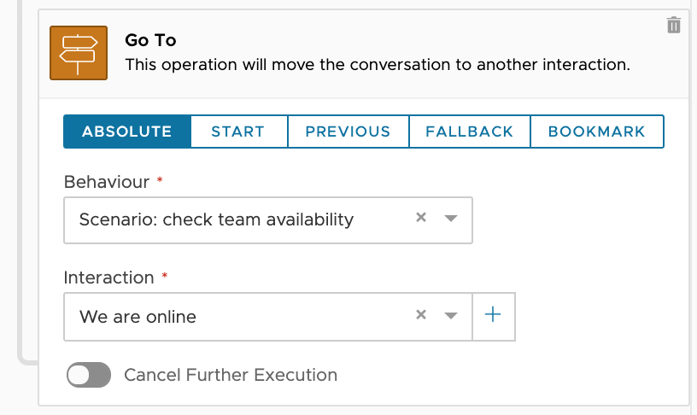Switch to the START tab
The image size is (697, 415).
point(238,132)
